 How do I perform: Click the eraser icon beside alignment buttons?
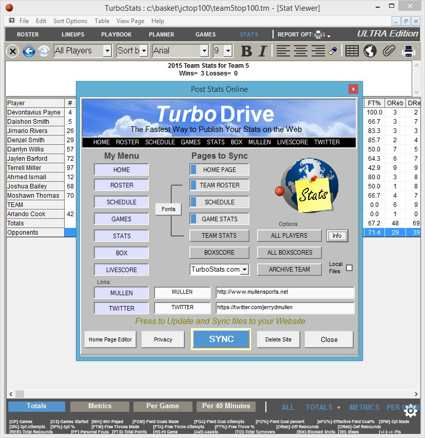click(332, 51)
